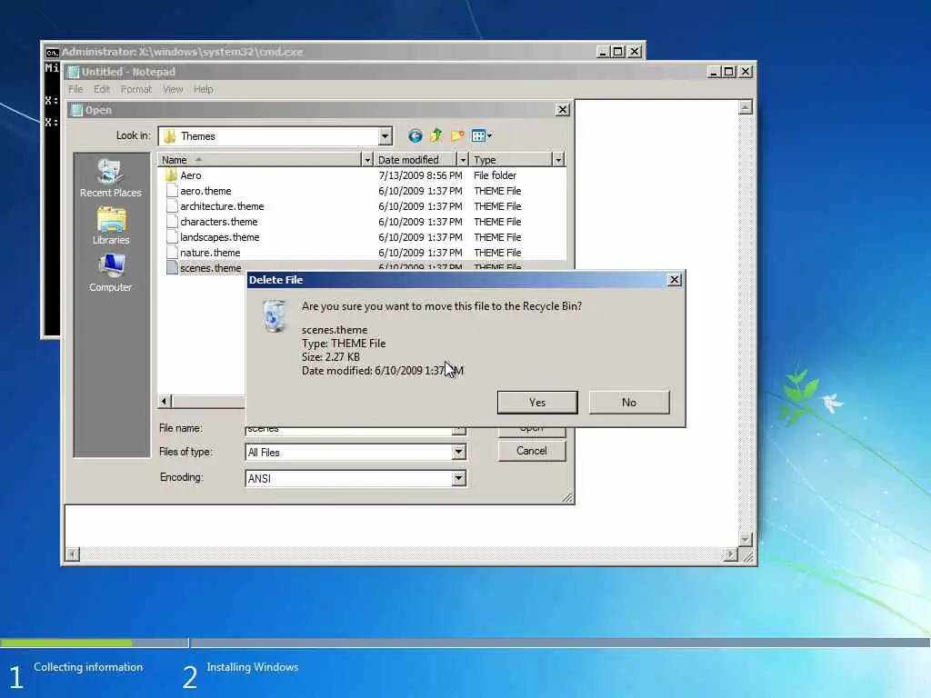
Task: Open the View menu in Notepad
Action: click(173, 89)
